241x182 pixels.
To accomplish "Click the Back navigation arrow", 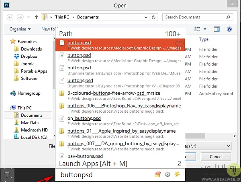I will point(10,17).
